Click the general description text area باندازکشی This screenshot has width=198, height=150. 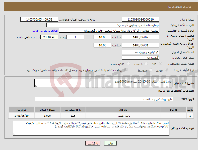(x=103, y=83)
